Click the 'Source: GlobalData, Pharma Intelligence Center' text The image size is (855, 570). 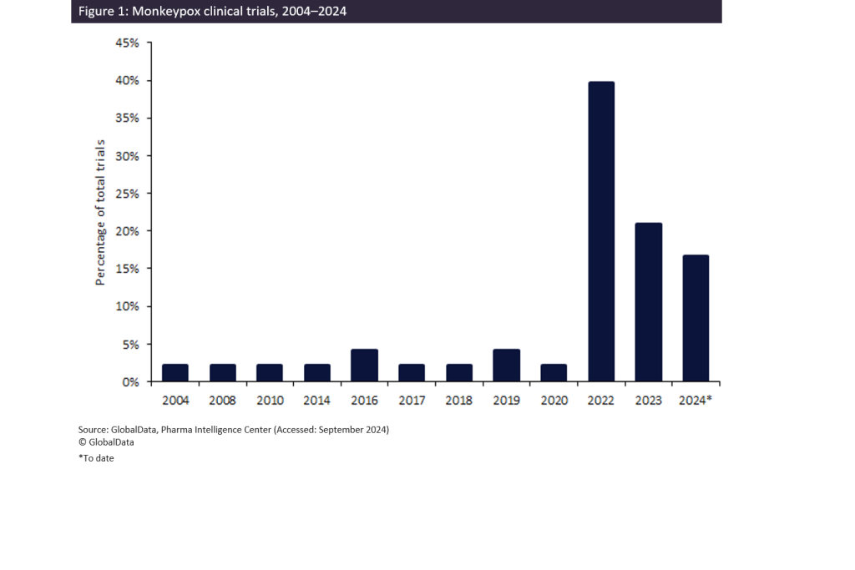(x=234, y=430)
